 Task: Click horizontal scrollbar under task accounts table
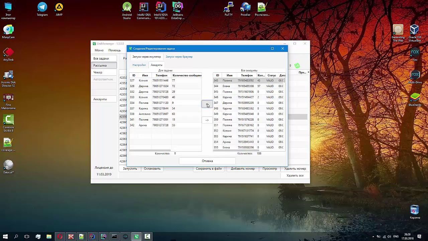click(150, 150)
